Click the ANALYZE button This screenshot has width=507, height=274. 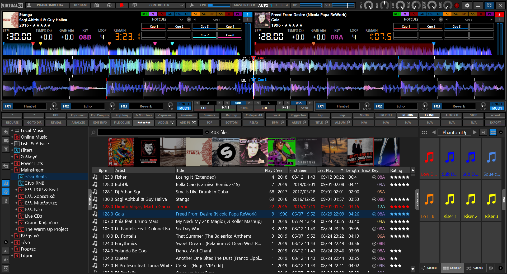[78, 123]
